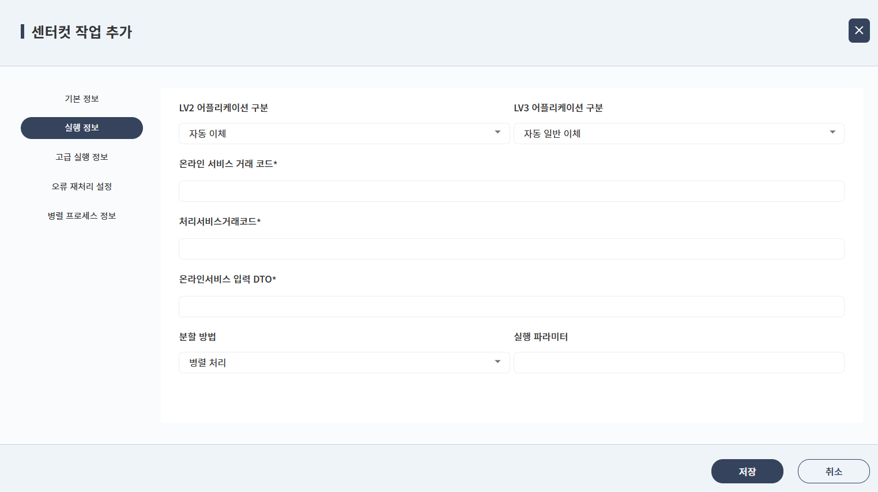Open the 고급 실행 정보 tab
878x492 pixels.
coord(82,157)
